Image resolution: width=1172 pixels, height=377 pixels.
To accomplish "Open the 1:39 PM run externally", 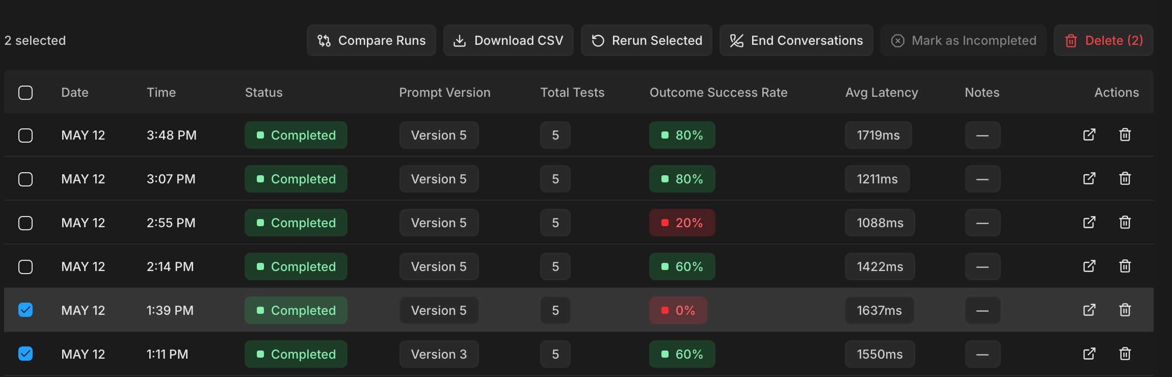I will coord(1089,310).
